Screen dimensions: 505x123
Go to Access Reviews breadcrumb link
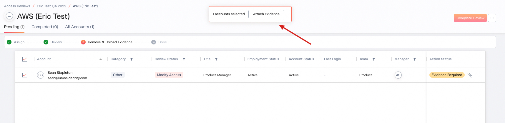tap(17, 6)
